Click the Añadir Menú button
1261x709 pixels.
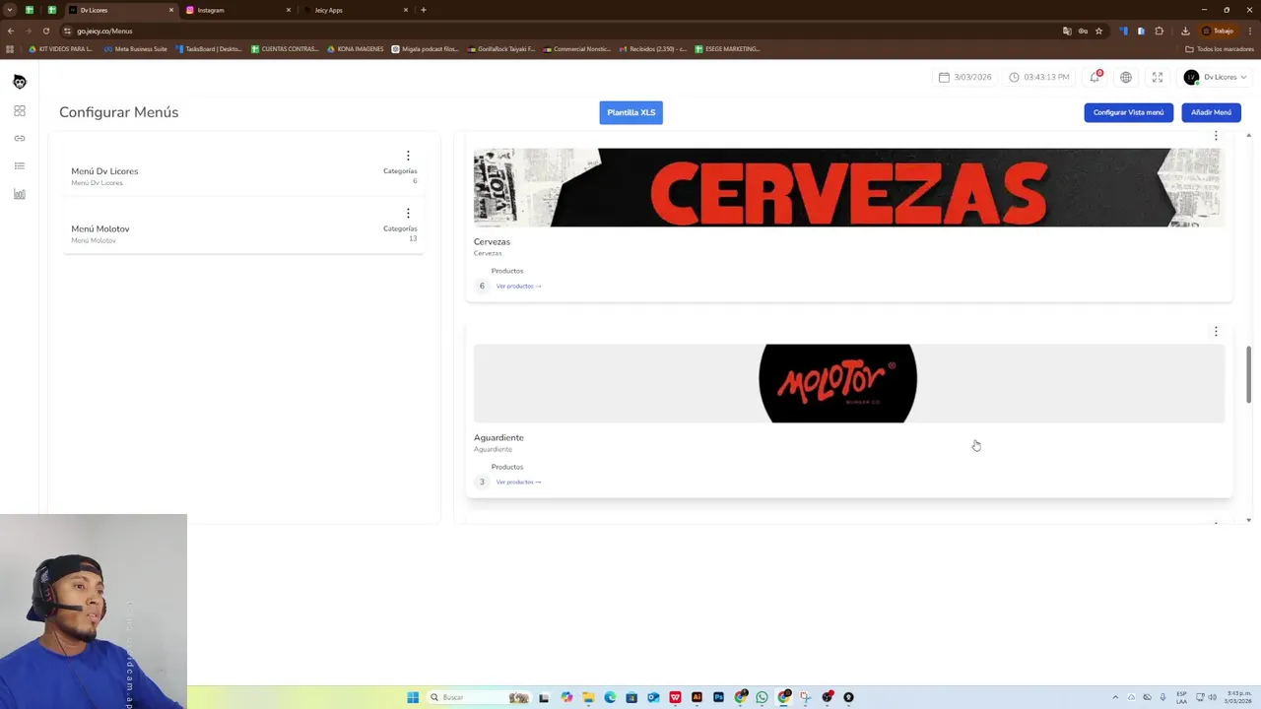(x=1211, y=112)
